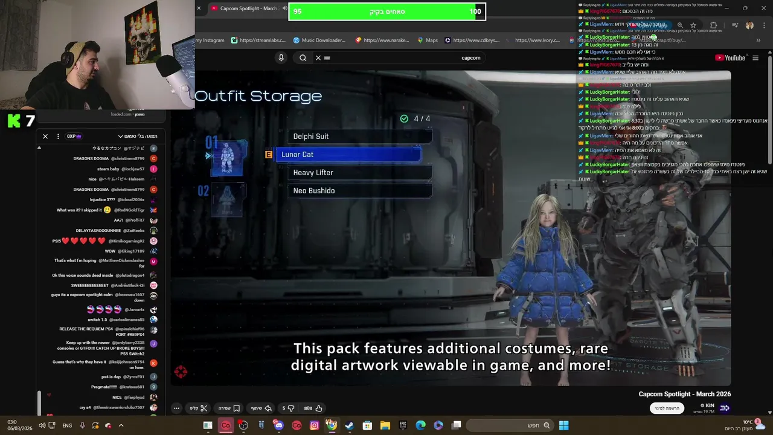
Task: Open the YouTube hamburger guide menu
Action: (755, 58)
